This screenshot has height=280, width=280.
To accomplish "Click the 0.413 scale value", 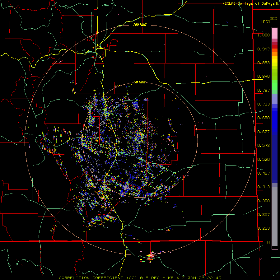I will pyautogui.click(x=264, y=187).
